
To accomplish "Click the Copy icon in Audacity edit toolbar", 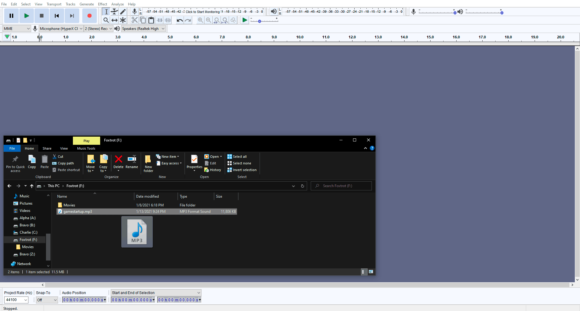I will click(143, 20).
